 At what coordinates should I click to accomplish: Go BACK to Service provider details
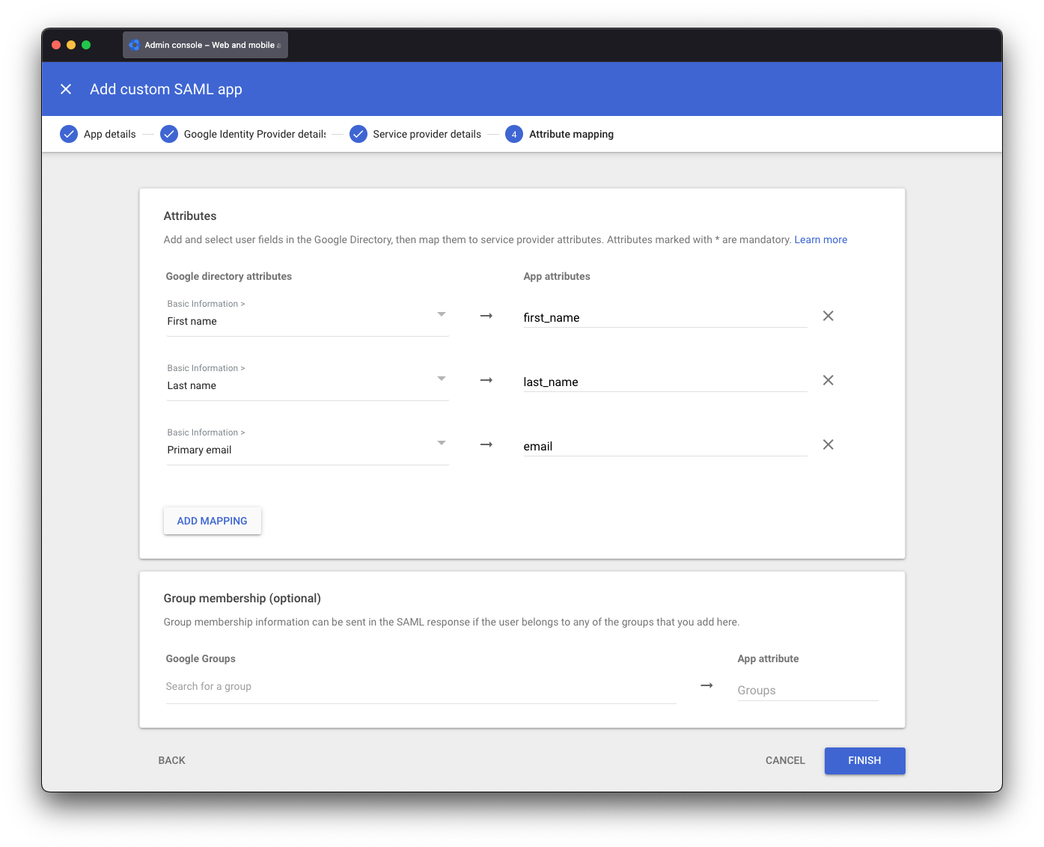pyautogui.click(x=171, y=760)
